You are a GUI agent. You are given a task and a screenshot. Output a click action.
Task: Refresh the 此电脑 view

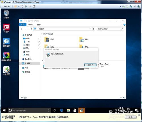94,29
